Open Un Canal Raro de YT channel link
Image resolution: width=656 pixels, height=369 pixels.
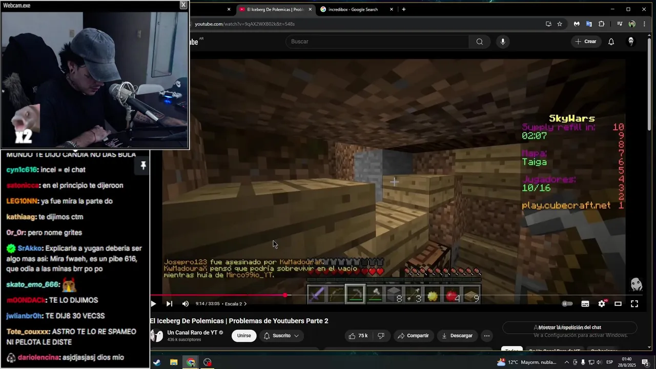pyautogui.click(x=192, y=333)
